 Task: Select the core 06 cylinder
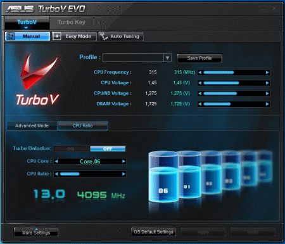[x=163, y=176]
